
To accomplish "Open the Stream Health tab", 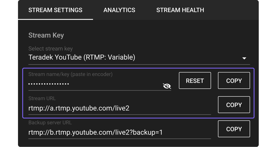I will click(180, 10).
